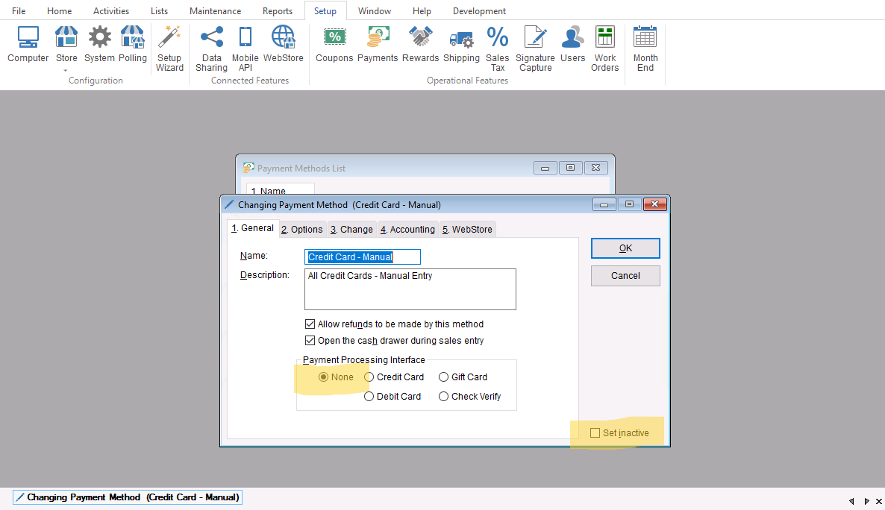The width and height of the screenshot is (885, 510).
Task: Select the Gift Card radio option
Action: (x=443, y=377)
